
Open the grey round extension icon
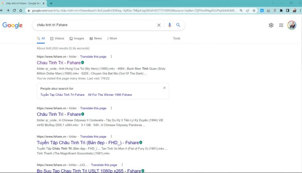pos(268,10)
